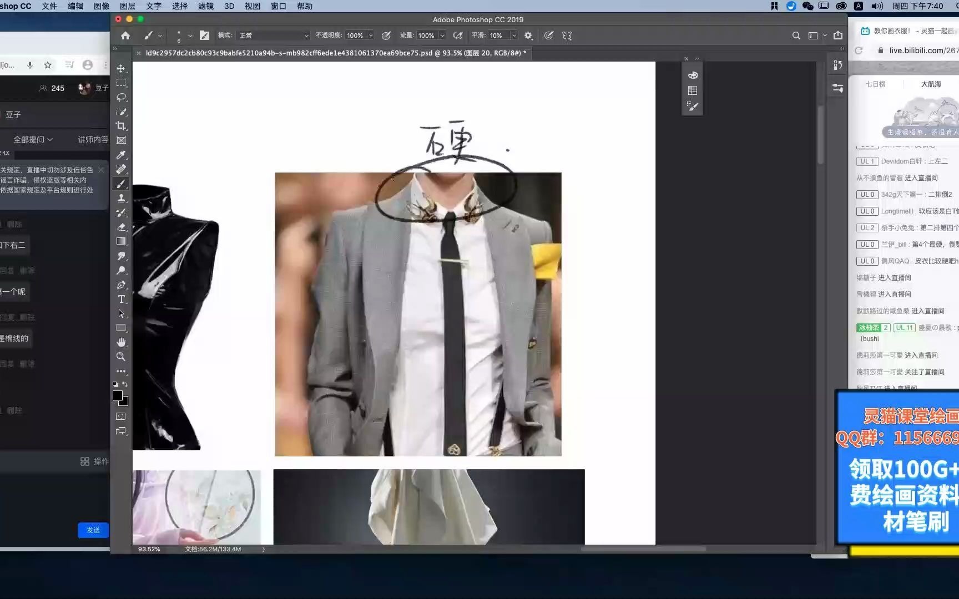Open smoothing options gear
Screen dimensions: 959x599
tap(528, 35)
